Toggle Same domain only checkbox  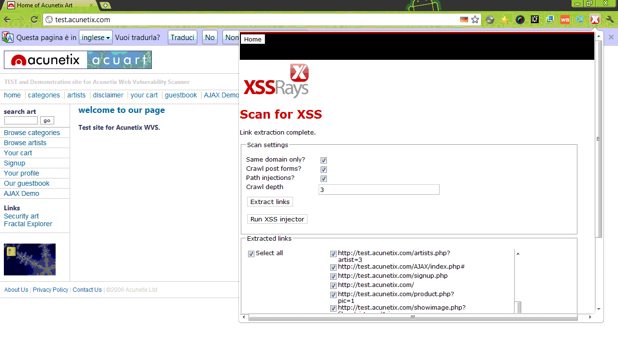pyautogui.click(x=324, y=160)
